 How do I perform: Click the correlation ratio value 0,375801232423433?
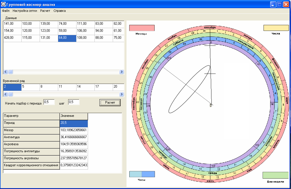click(x=74, y=166)
